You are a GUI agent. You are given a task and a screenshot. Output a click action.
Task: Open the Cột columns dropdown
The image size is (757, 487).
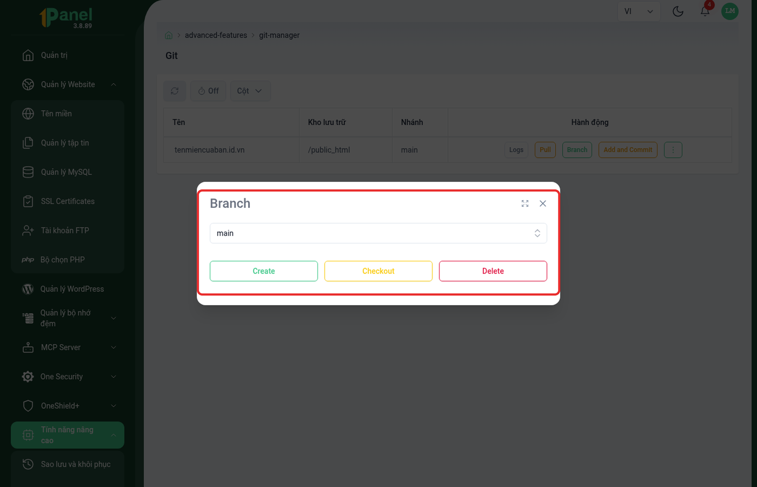pyautogui.click(x=250, y=91)
